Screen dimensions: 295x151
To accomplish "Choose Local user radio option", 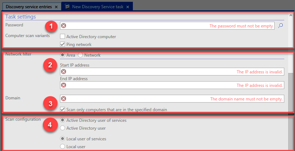I will click(x=62, y=146).
